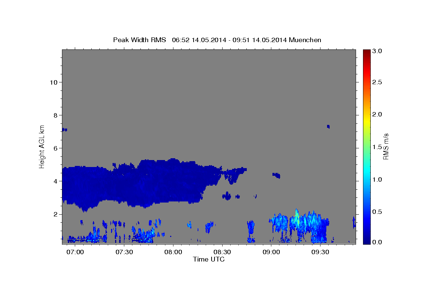The image size is (440, 293).
Task: Click the plot title 'Peak Width RMS'
Action: pyautogui.click(x=139, y=40)
